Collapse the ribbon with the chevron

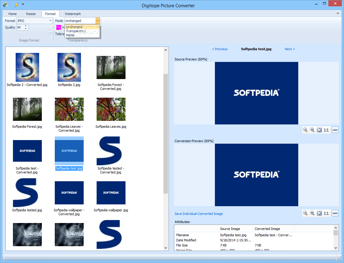(338, 13)
